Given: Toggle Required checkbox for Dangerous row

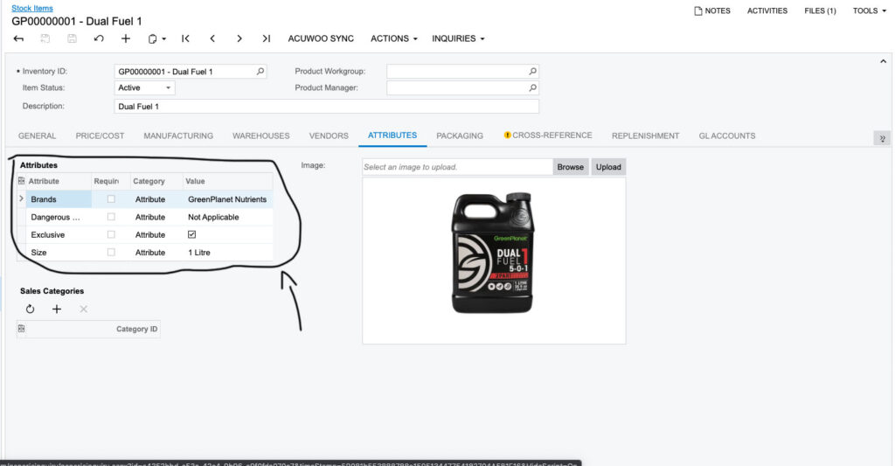Looking at the screenshot, I should pyautogui.click(x=111, y=217).
